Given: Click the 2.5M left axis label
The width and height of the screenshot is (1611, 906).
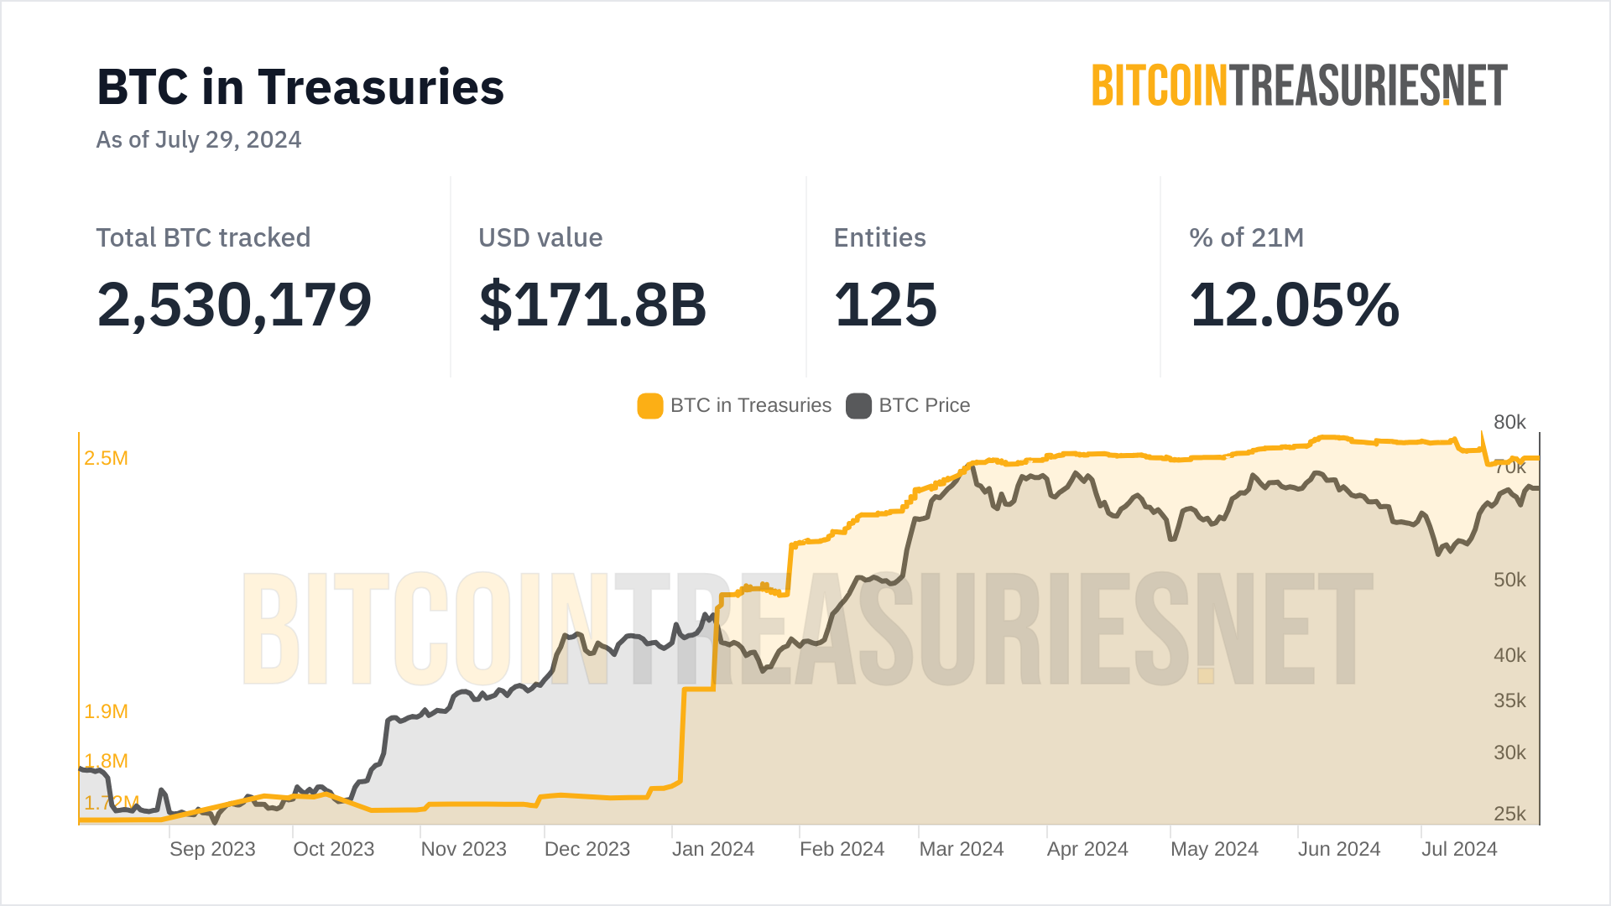Looking at the screenshot, I should tap(107, 458).
